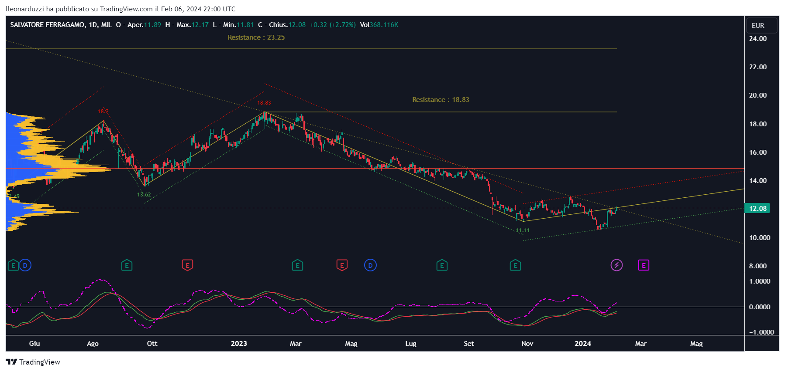Click the close value 12.08 in the header
Viewport: 785px width, 372px height.
[297, 25]
